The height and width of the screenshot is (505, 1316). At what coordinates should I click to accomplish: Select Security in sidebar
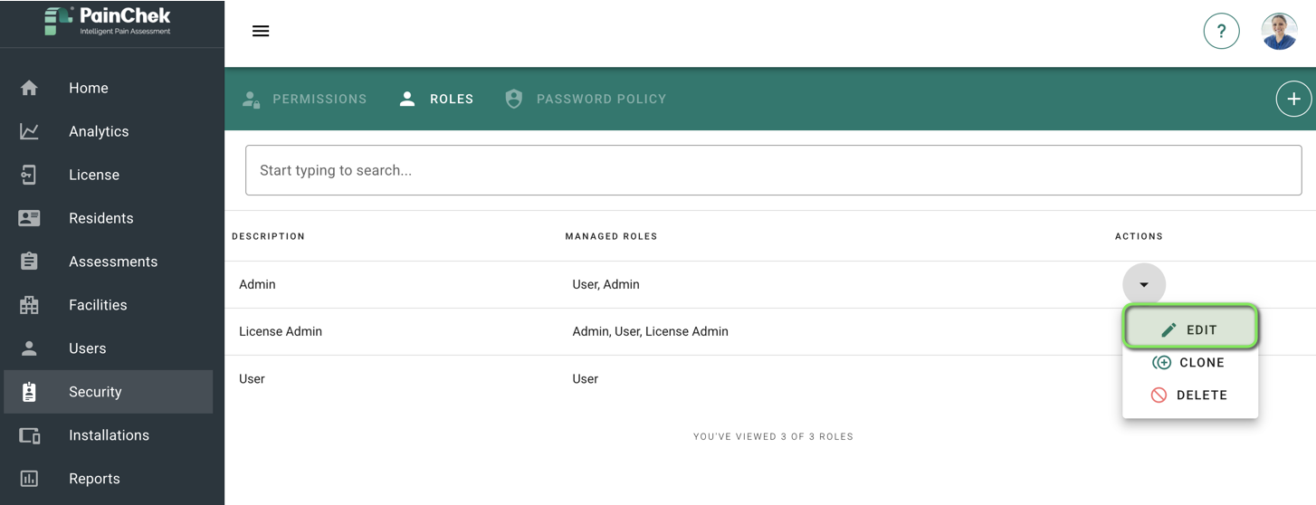[109, 392]
